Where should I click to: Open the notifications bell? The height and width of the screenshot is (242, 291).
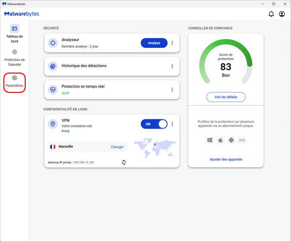tap(271, 14)
